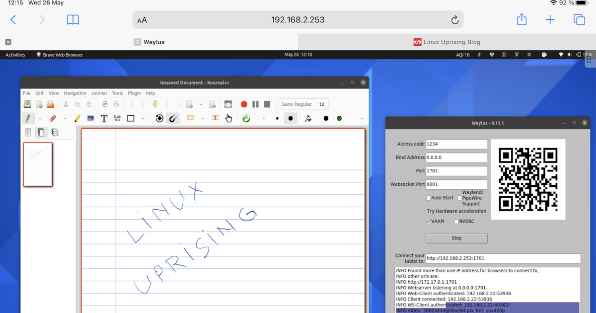This screenshot has height=313, width=596.
Task: Pick the black color swatch
Action: click(326, 118)
